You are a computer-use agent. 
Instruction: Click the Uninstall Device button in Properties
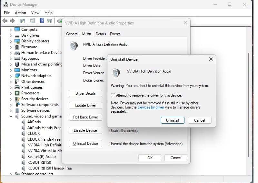(85, 144)
